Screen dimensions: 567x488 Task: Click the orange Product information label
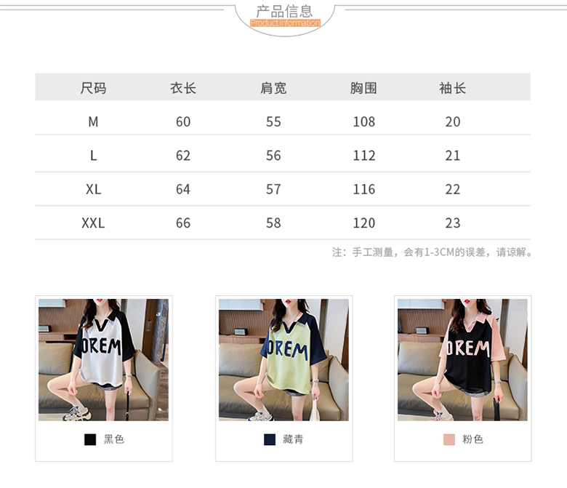point(285,23)
